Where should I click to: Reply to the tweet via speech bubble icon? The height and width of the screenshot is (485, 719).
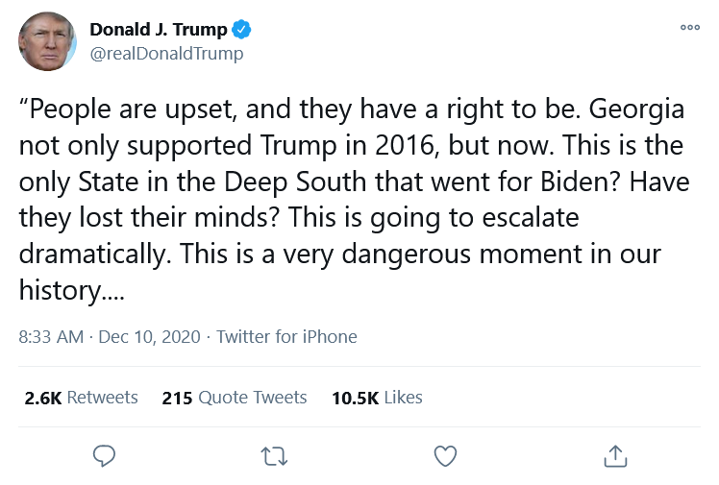104,456
